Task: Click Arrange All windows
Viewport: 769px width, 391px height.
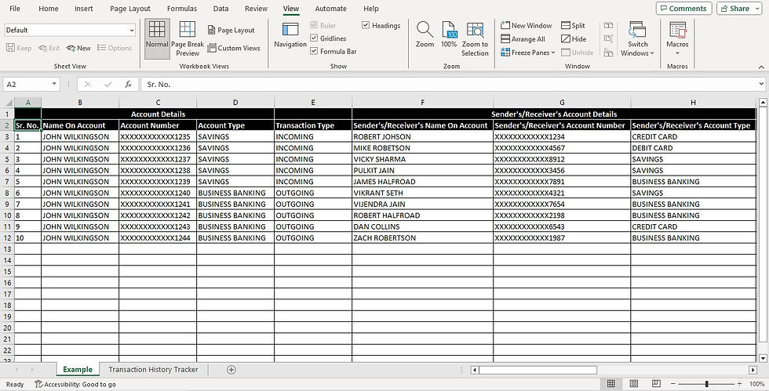Action: pyautogui.click(x=523, y=38)
